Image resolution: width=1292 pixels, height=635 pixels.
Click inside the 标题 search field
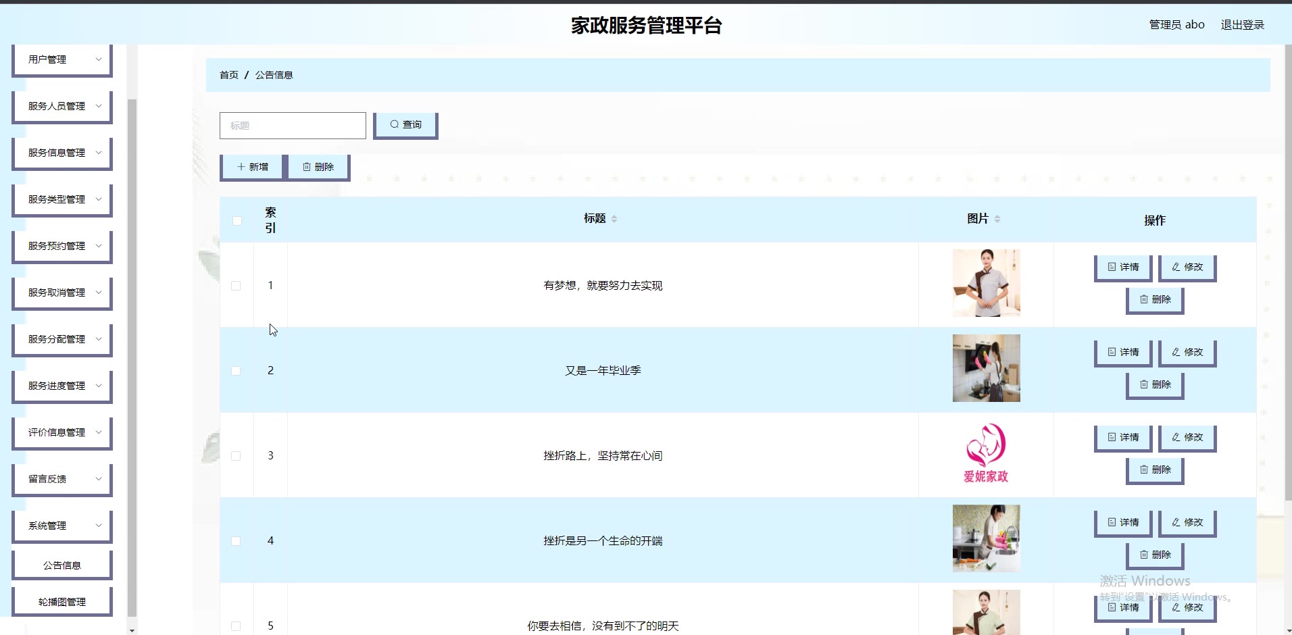click(x=293, y=126)
